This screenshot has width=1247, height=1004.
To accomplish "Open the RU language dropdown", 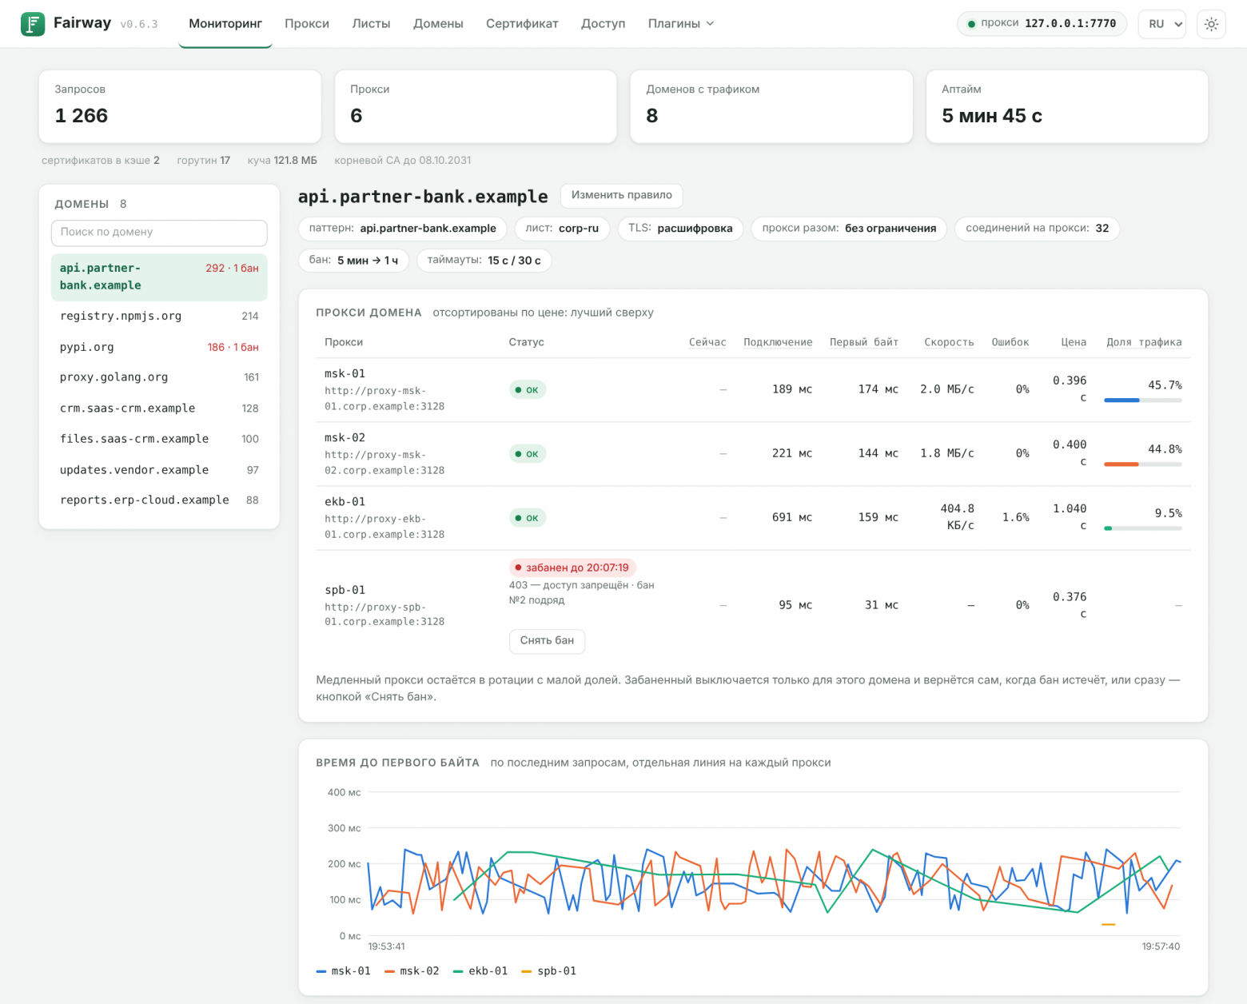I will coord(1161,24).
